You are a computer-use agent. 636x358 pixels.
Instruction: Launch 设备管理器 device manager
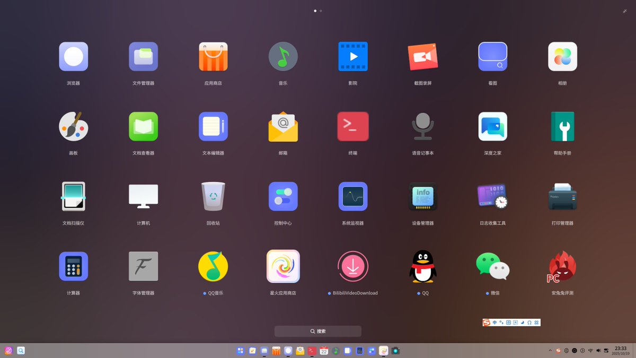coord(423,196)
